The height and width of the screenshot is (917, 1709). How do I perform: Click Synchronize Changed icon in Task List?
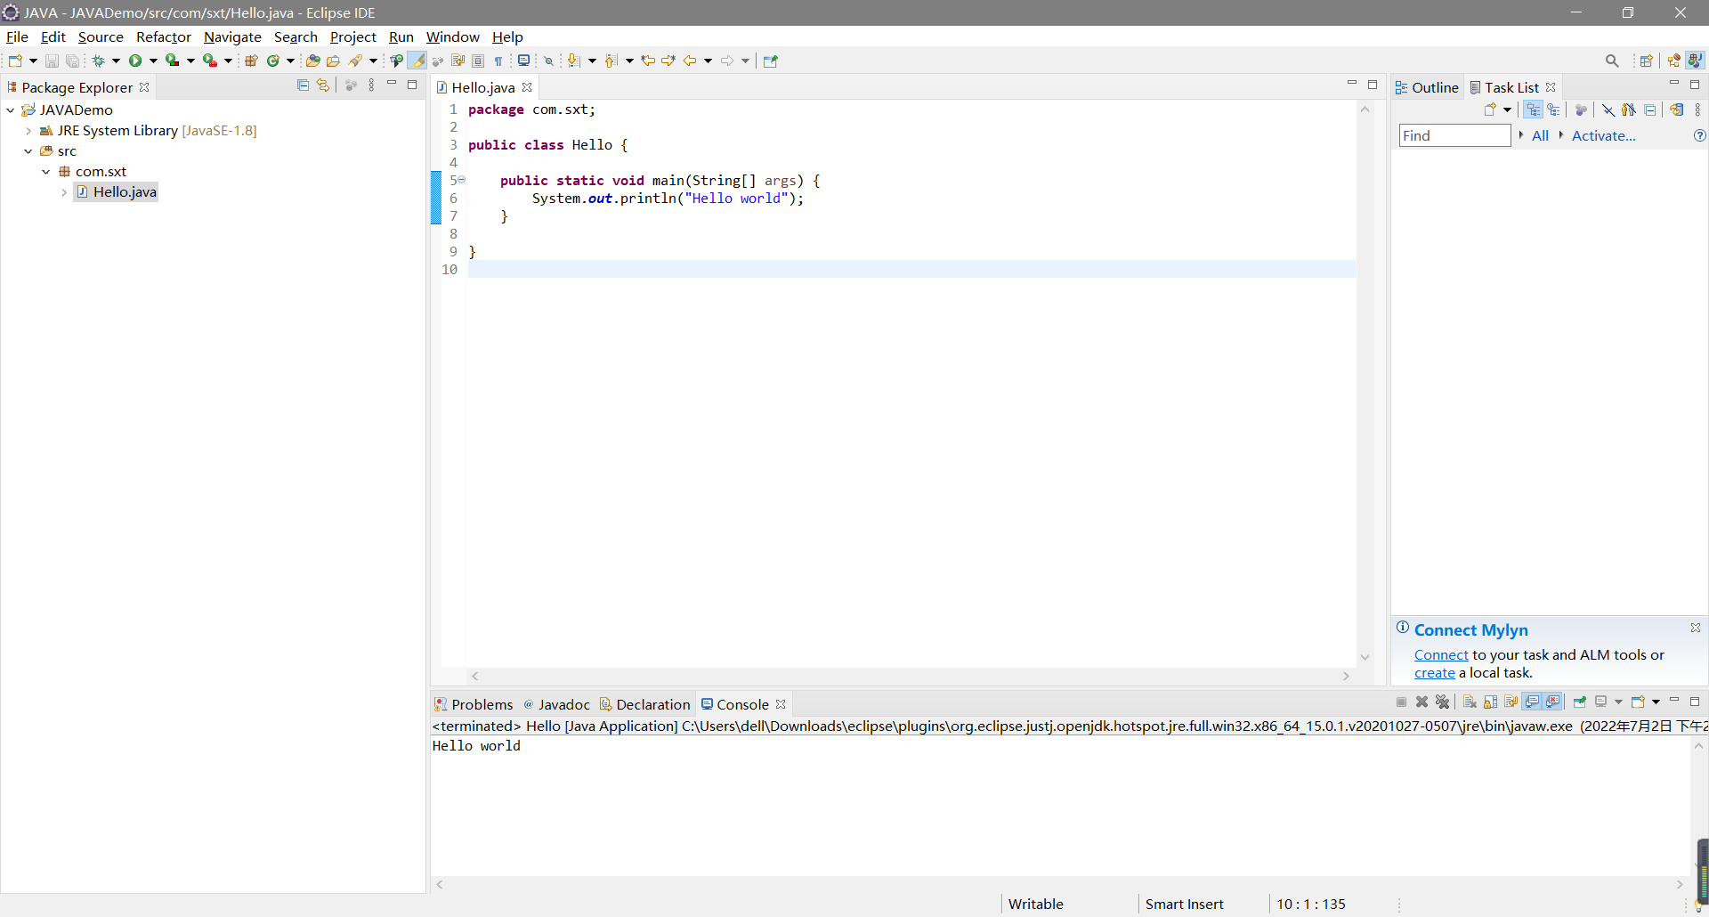pyautogui.click(x=1677, y=110)
